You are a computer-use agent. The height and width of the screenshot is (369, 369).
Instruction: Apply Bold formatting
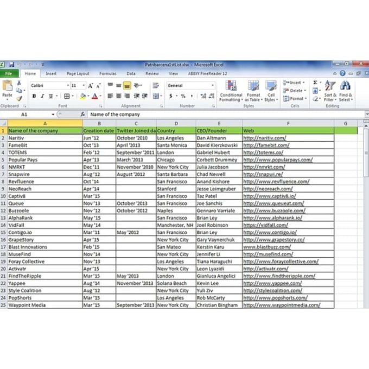(x=34, y=96)
